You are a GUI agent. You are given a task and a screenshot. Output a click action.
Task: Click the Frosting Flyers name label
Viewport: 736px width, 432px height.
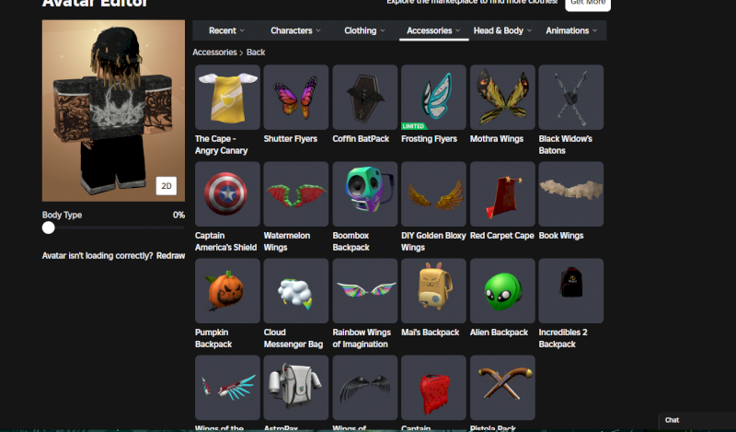pyautogui.click(x=429, y=139)
